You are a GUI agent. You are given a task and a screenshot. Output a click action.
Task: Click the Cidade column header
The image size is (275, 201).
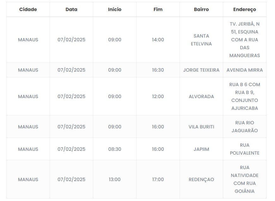[x=28, y=9]
